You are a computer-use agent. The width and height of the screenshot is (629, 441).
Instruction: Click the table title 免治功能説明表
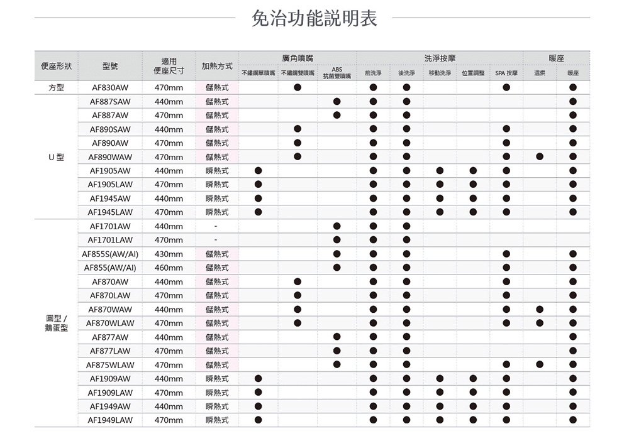[314, 19]
